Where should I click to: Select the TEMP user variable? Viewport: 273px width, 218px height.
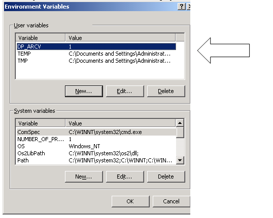click(x=96, y=54)
